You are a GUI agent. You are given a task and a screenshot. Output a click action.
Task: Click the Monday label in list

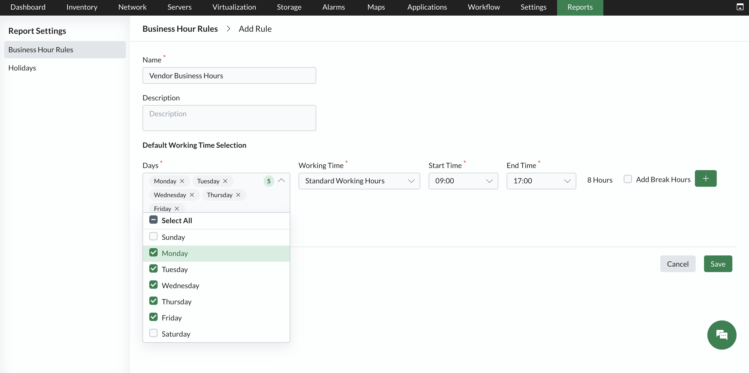(175, 253)
